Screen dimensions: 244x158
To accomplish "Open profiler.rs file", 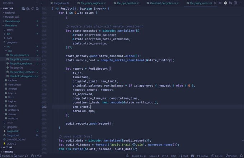I will [13, 110].
